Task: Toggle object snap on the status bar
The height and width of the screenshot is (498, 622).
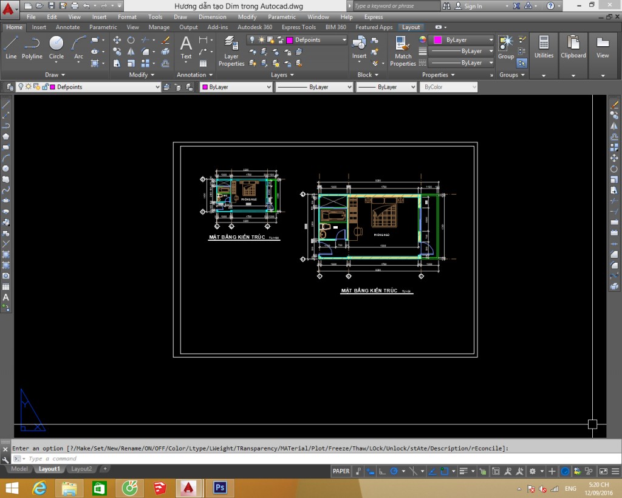Action: click(x=444, y=471)
